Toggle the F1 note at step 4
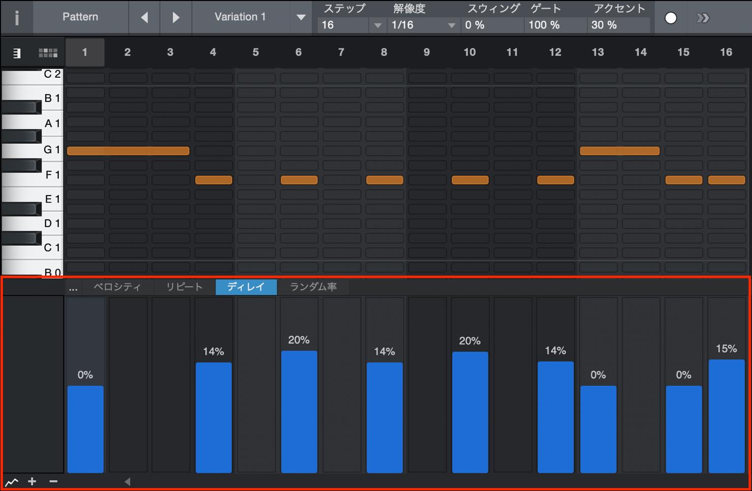Viewport: 752px width, 491px height. pos(213,180)
